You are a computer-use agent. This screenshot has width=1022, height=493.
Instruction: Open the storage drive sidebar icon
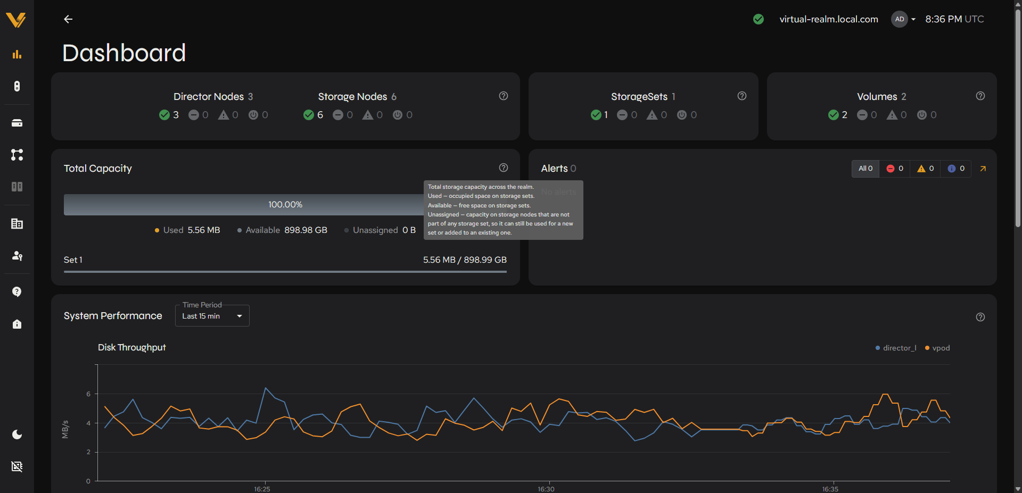pyautogui.click(x=17, y=123)
